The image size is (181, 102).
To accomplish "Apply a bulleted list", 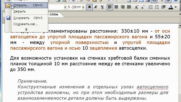I will (x=157, y=7).
